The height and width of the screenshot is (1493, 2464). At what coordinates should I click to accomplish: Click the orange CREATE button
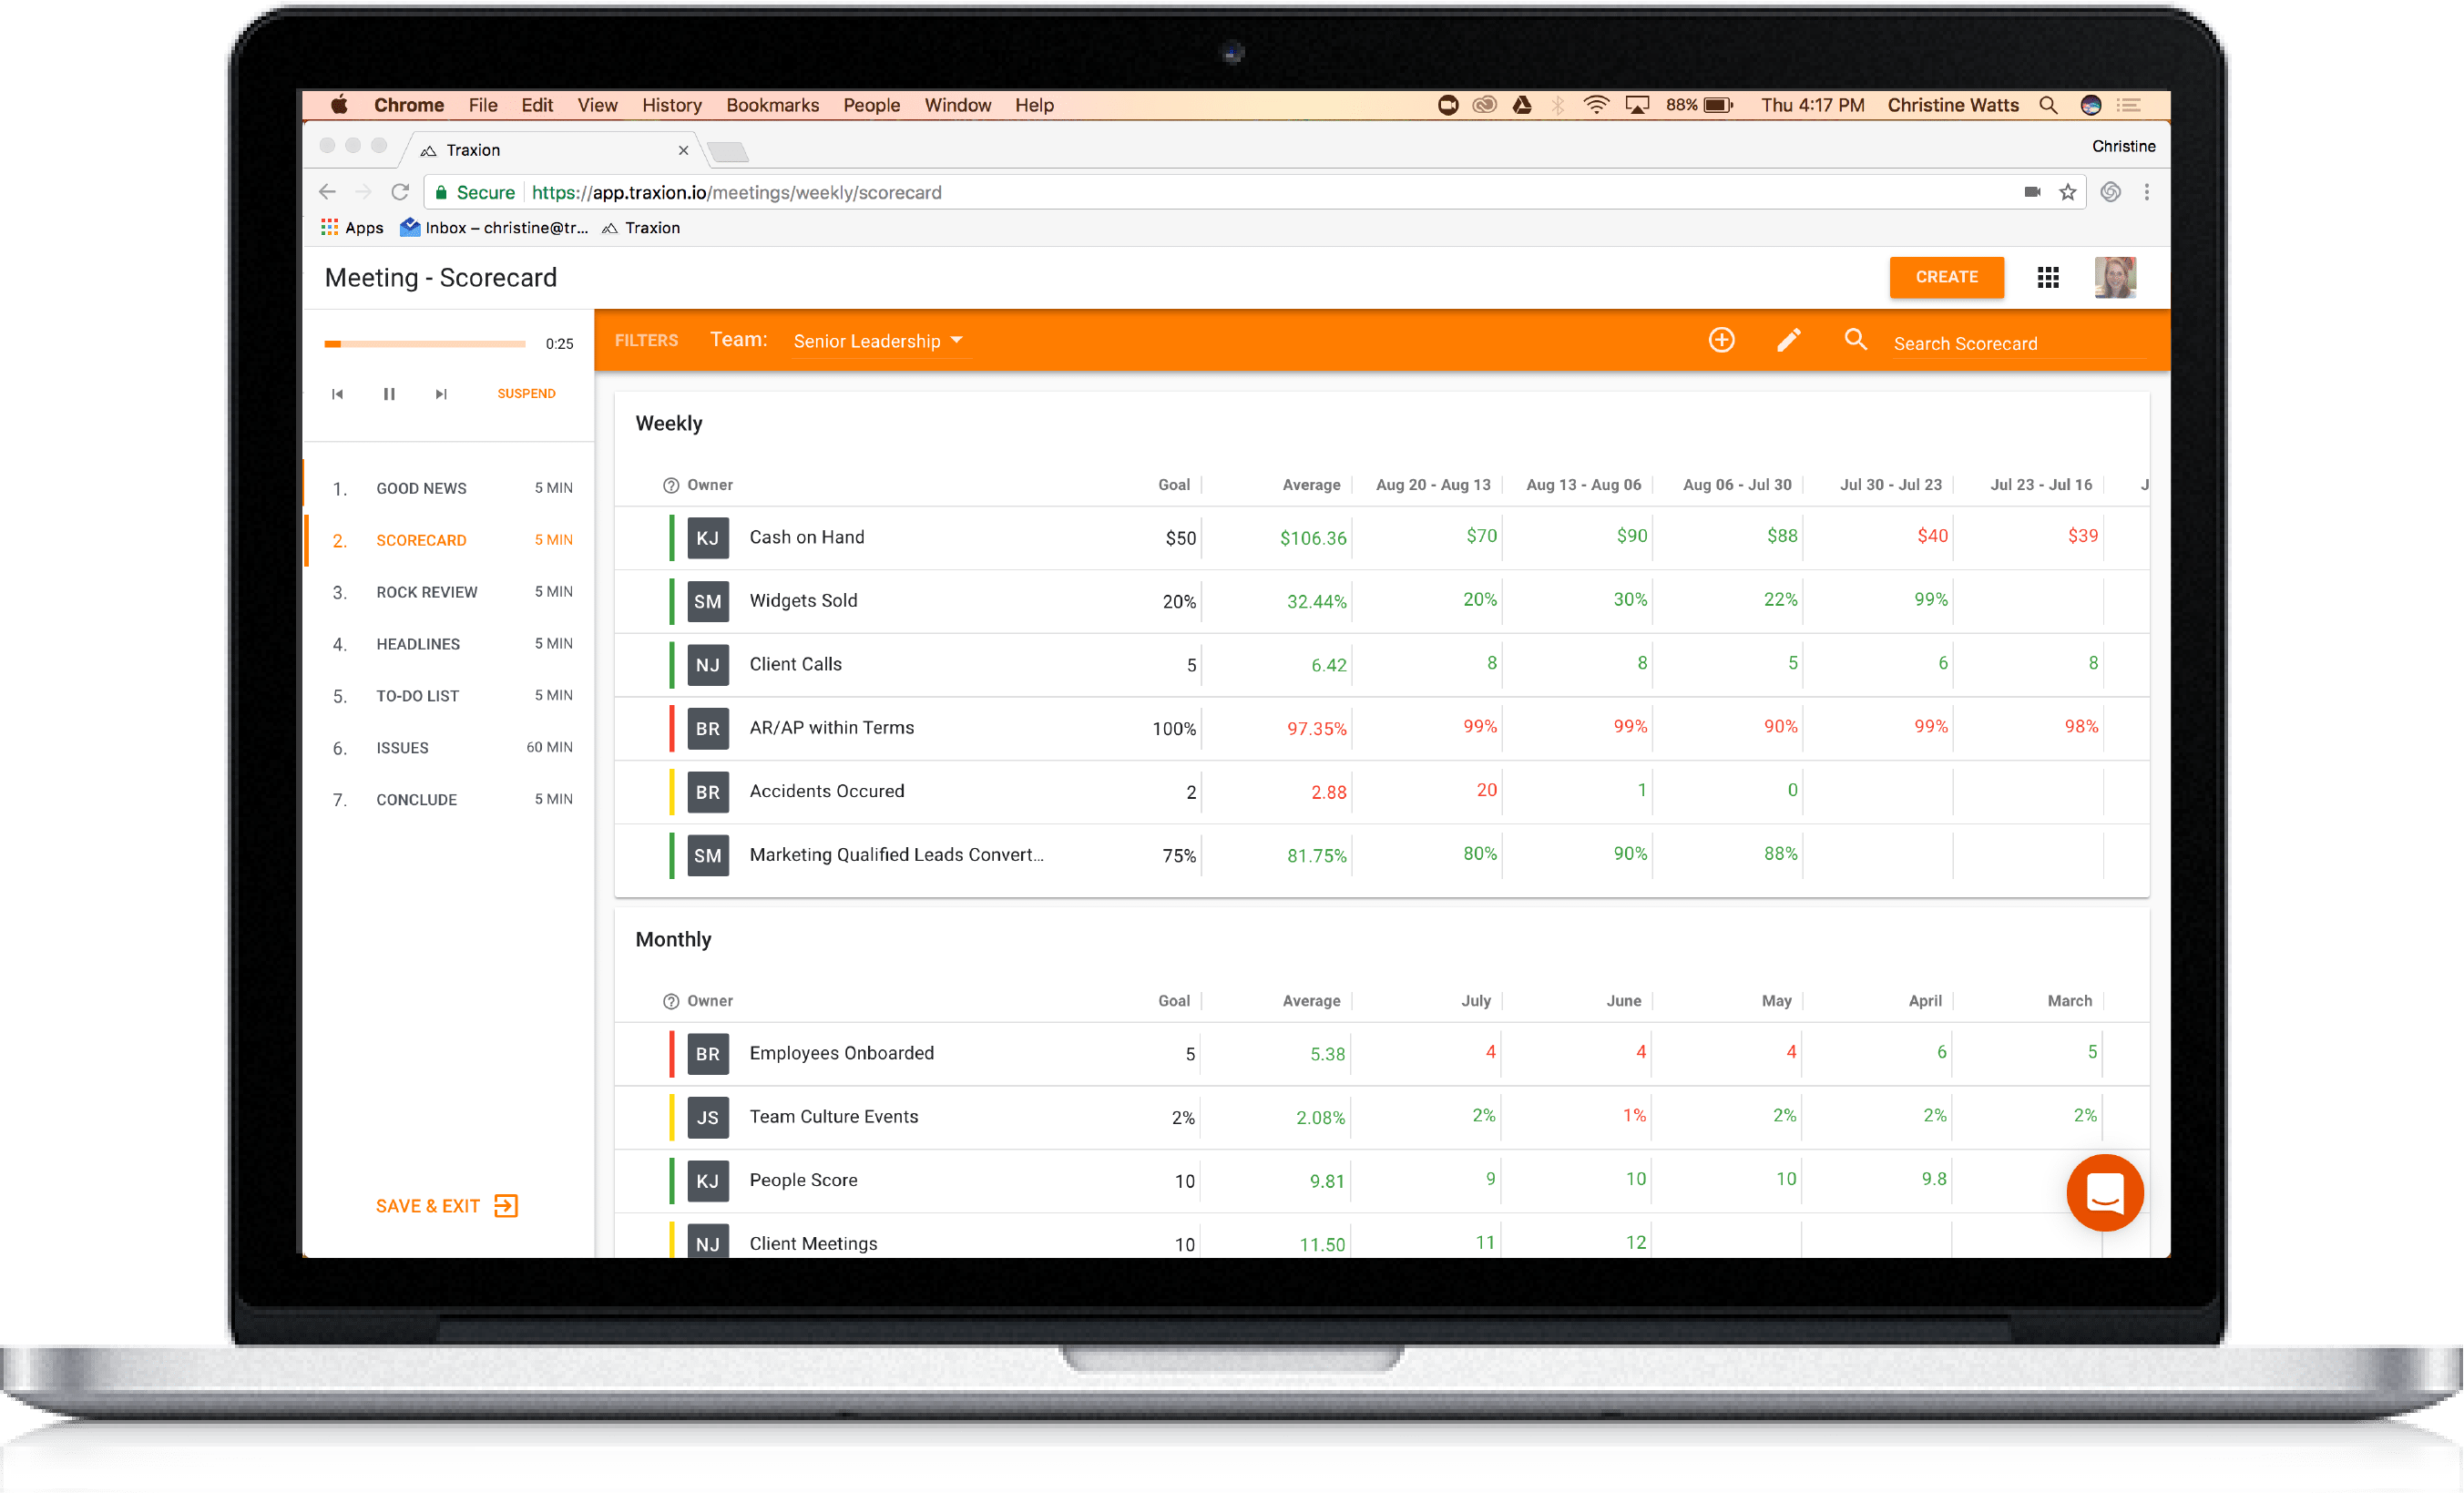[1946, 277]
